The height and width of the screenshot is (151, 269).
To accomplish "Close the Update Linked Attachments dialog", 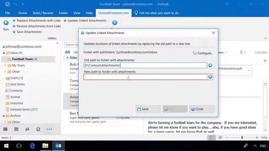I will pos(214,33).
